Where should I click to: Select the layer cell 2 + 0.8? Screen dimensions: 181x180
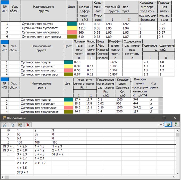point(25,150)
